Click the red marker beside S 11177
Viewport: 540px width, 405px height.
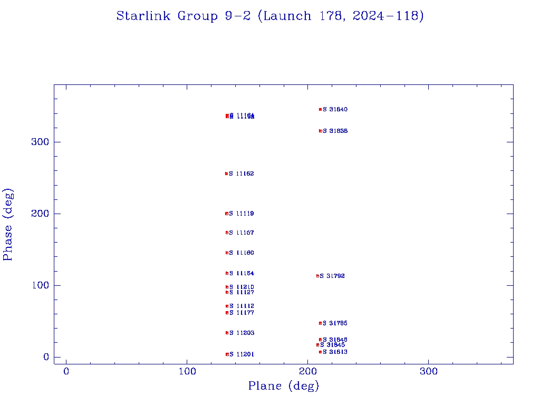(227, 313)
